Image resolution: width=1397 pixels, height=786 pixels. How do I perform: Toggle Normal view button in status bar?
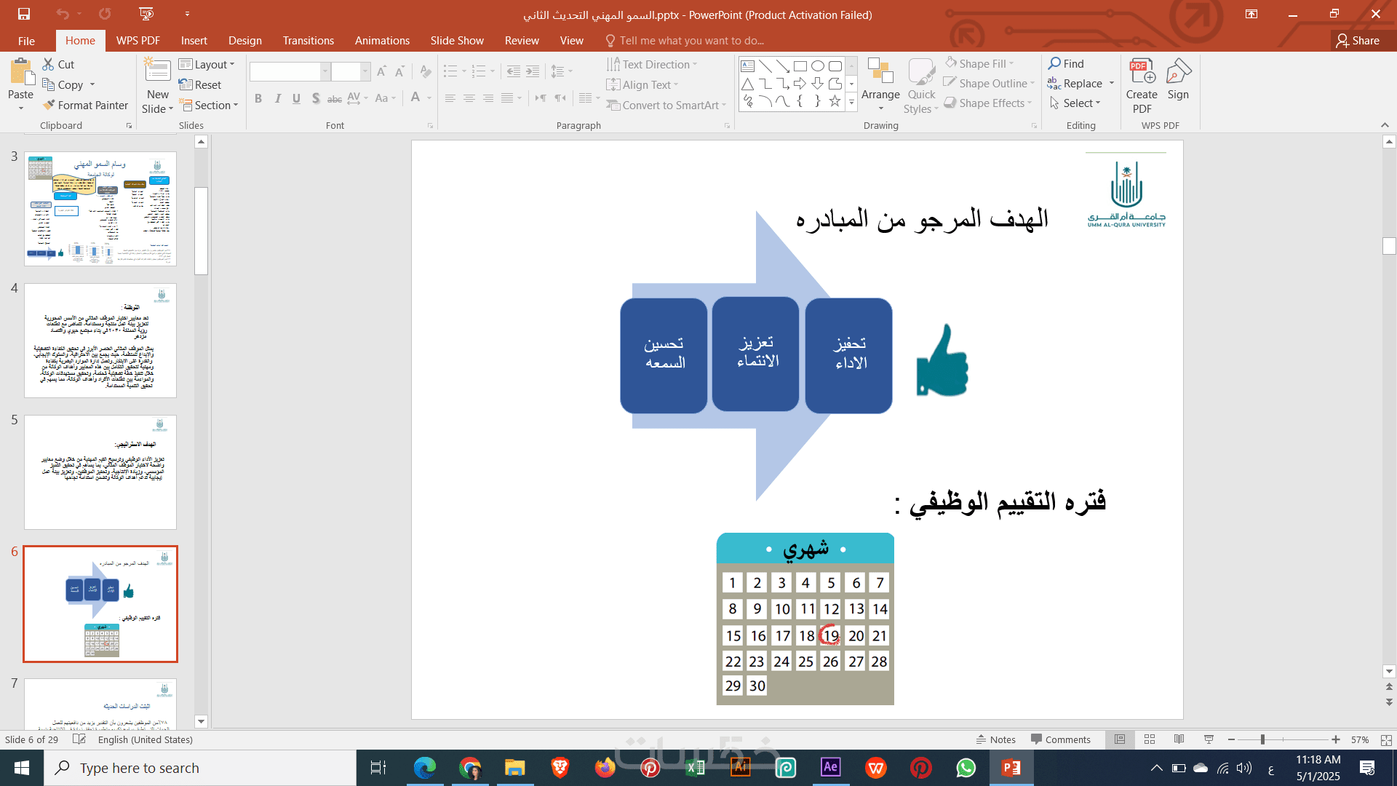pyautogui.click(x=1120, y=739)
